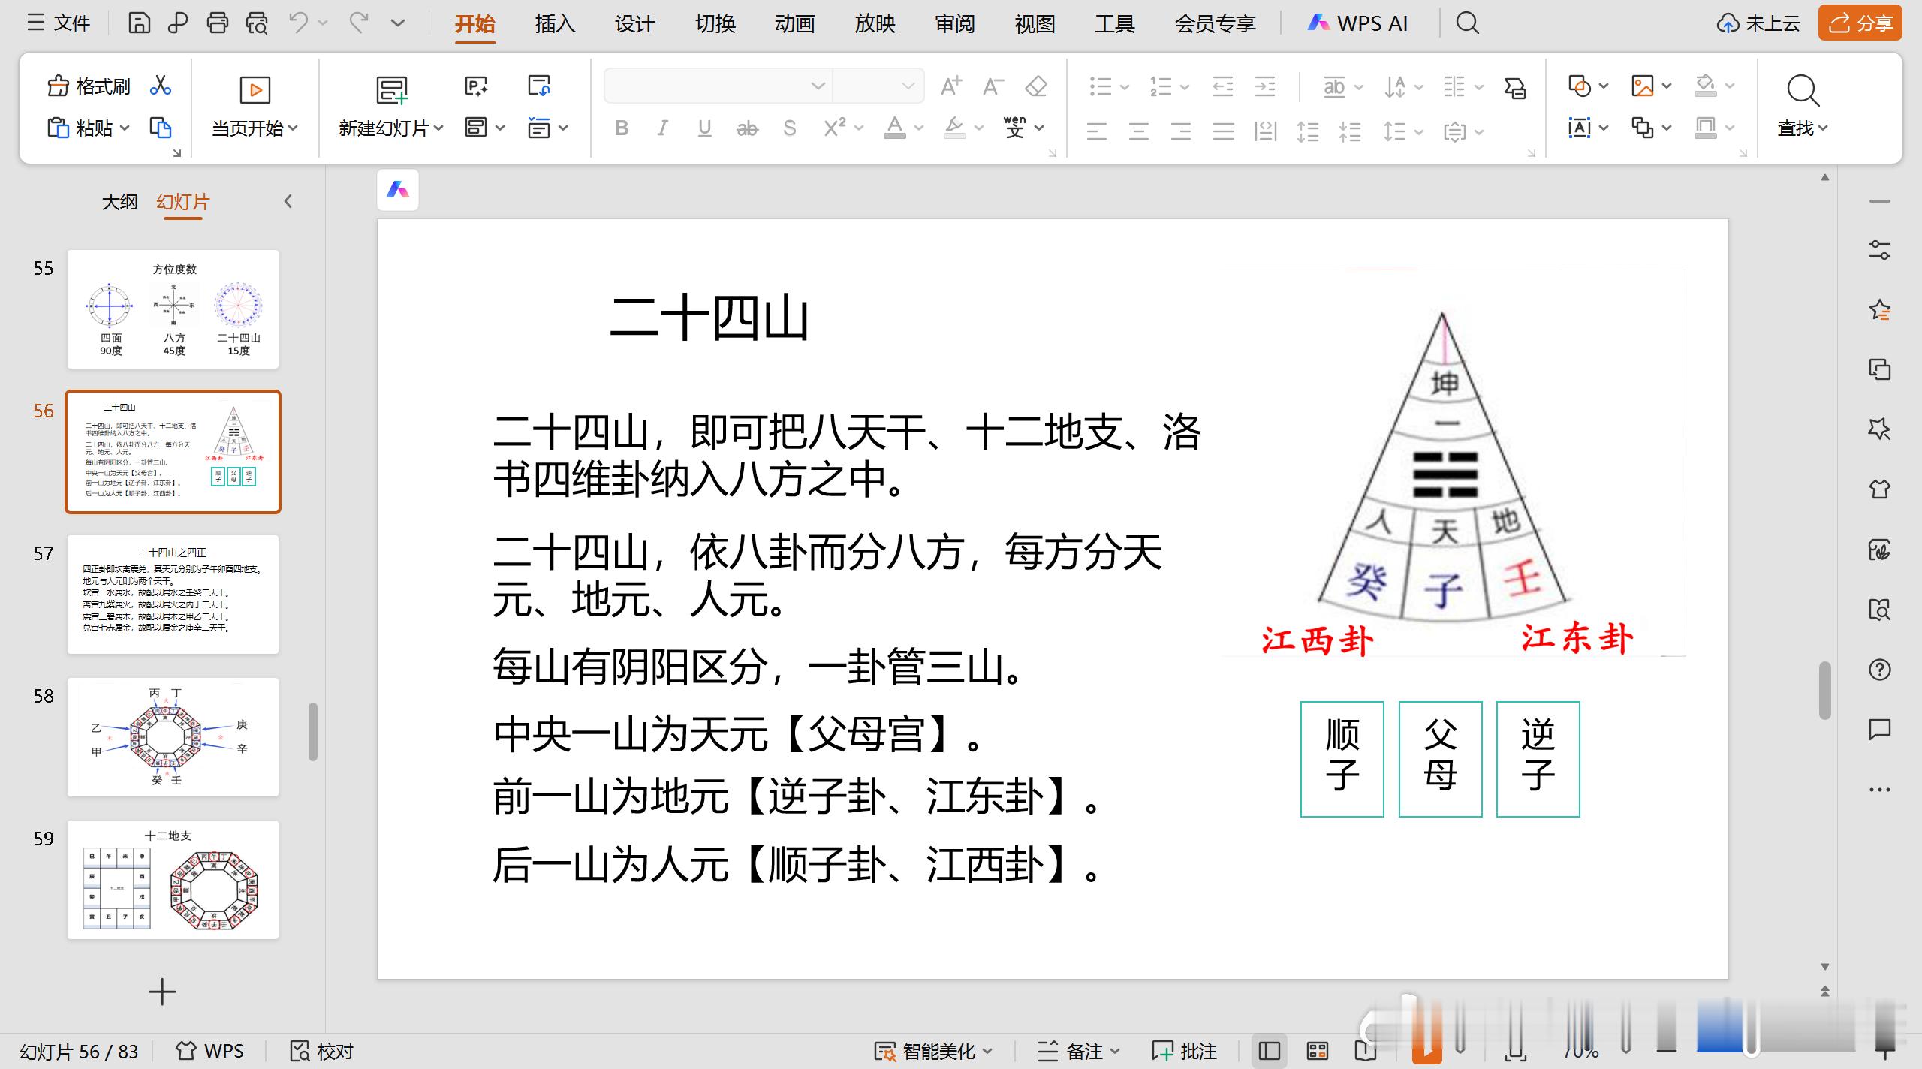The width and height of the screenshot is (1922, 1069).
Task: Expand 智能美化 dropdown in status bar
Action: tap(987, 1051)
